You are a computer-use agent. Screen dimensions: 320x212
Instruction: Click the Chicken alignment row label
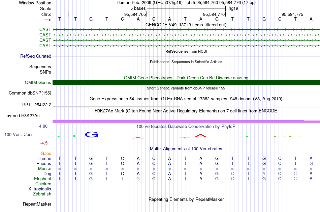point(43,184)
